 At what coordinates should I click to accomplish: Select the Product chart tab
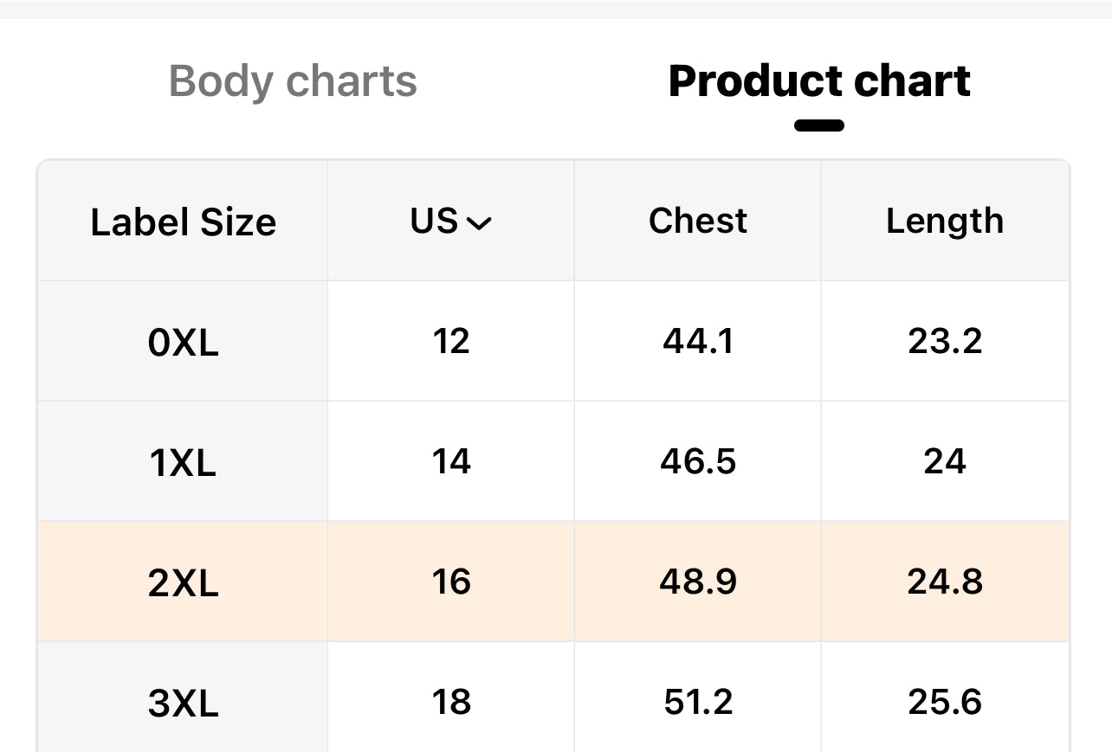pos(818,81)
